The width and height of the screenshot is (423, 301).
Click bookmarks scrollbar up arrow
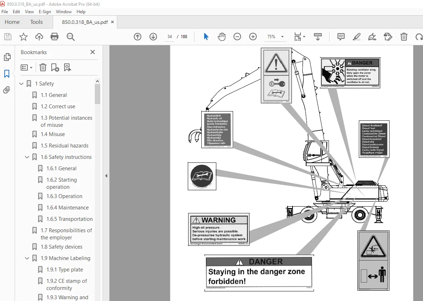(97, 81)
